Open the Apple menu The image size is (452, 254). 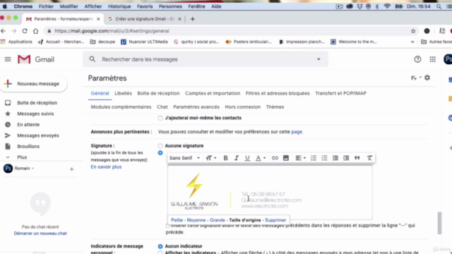tap(5, 6)
